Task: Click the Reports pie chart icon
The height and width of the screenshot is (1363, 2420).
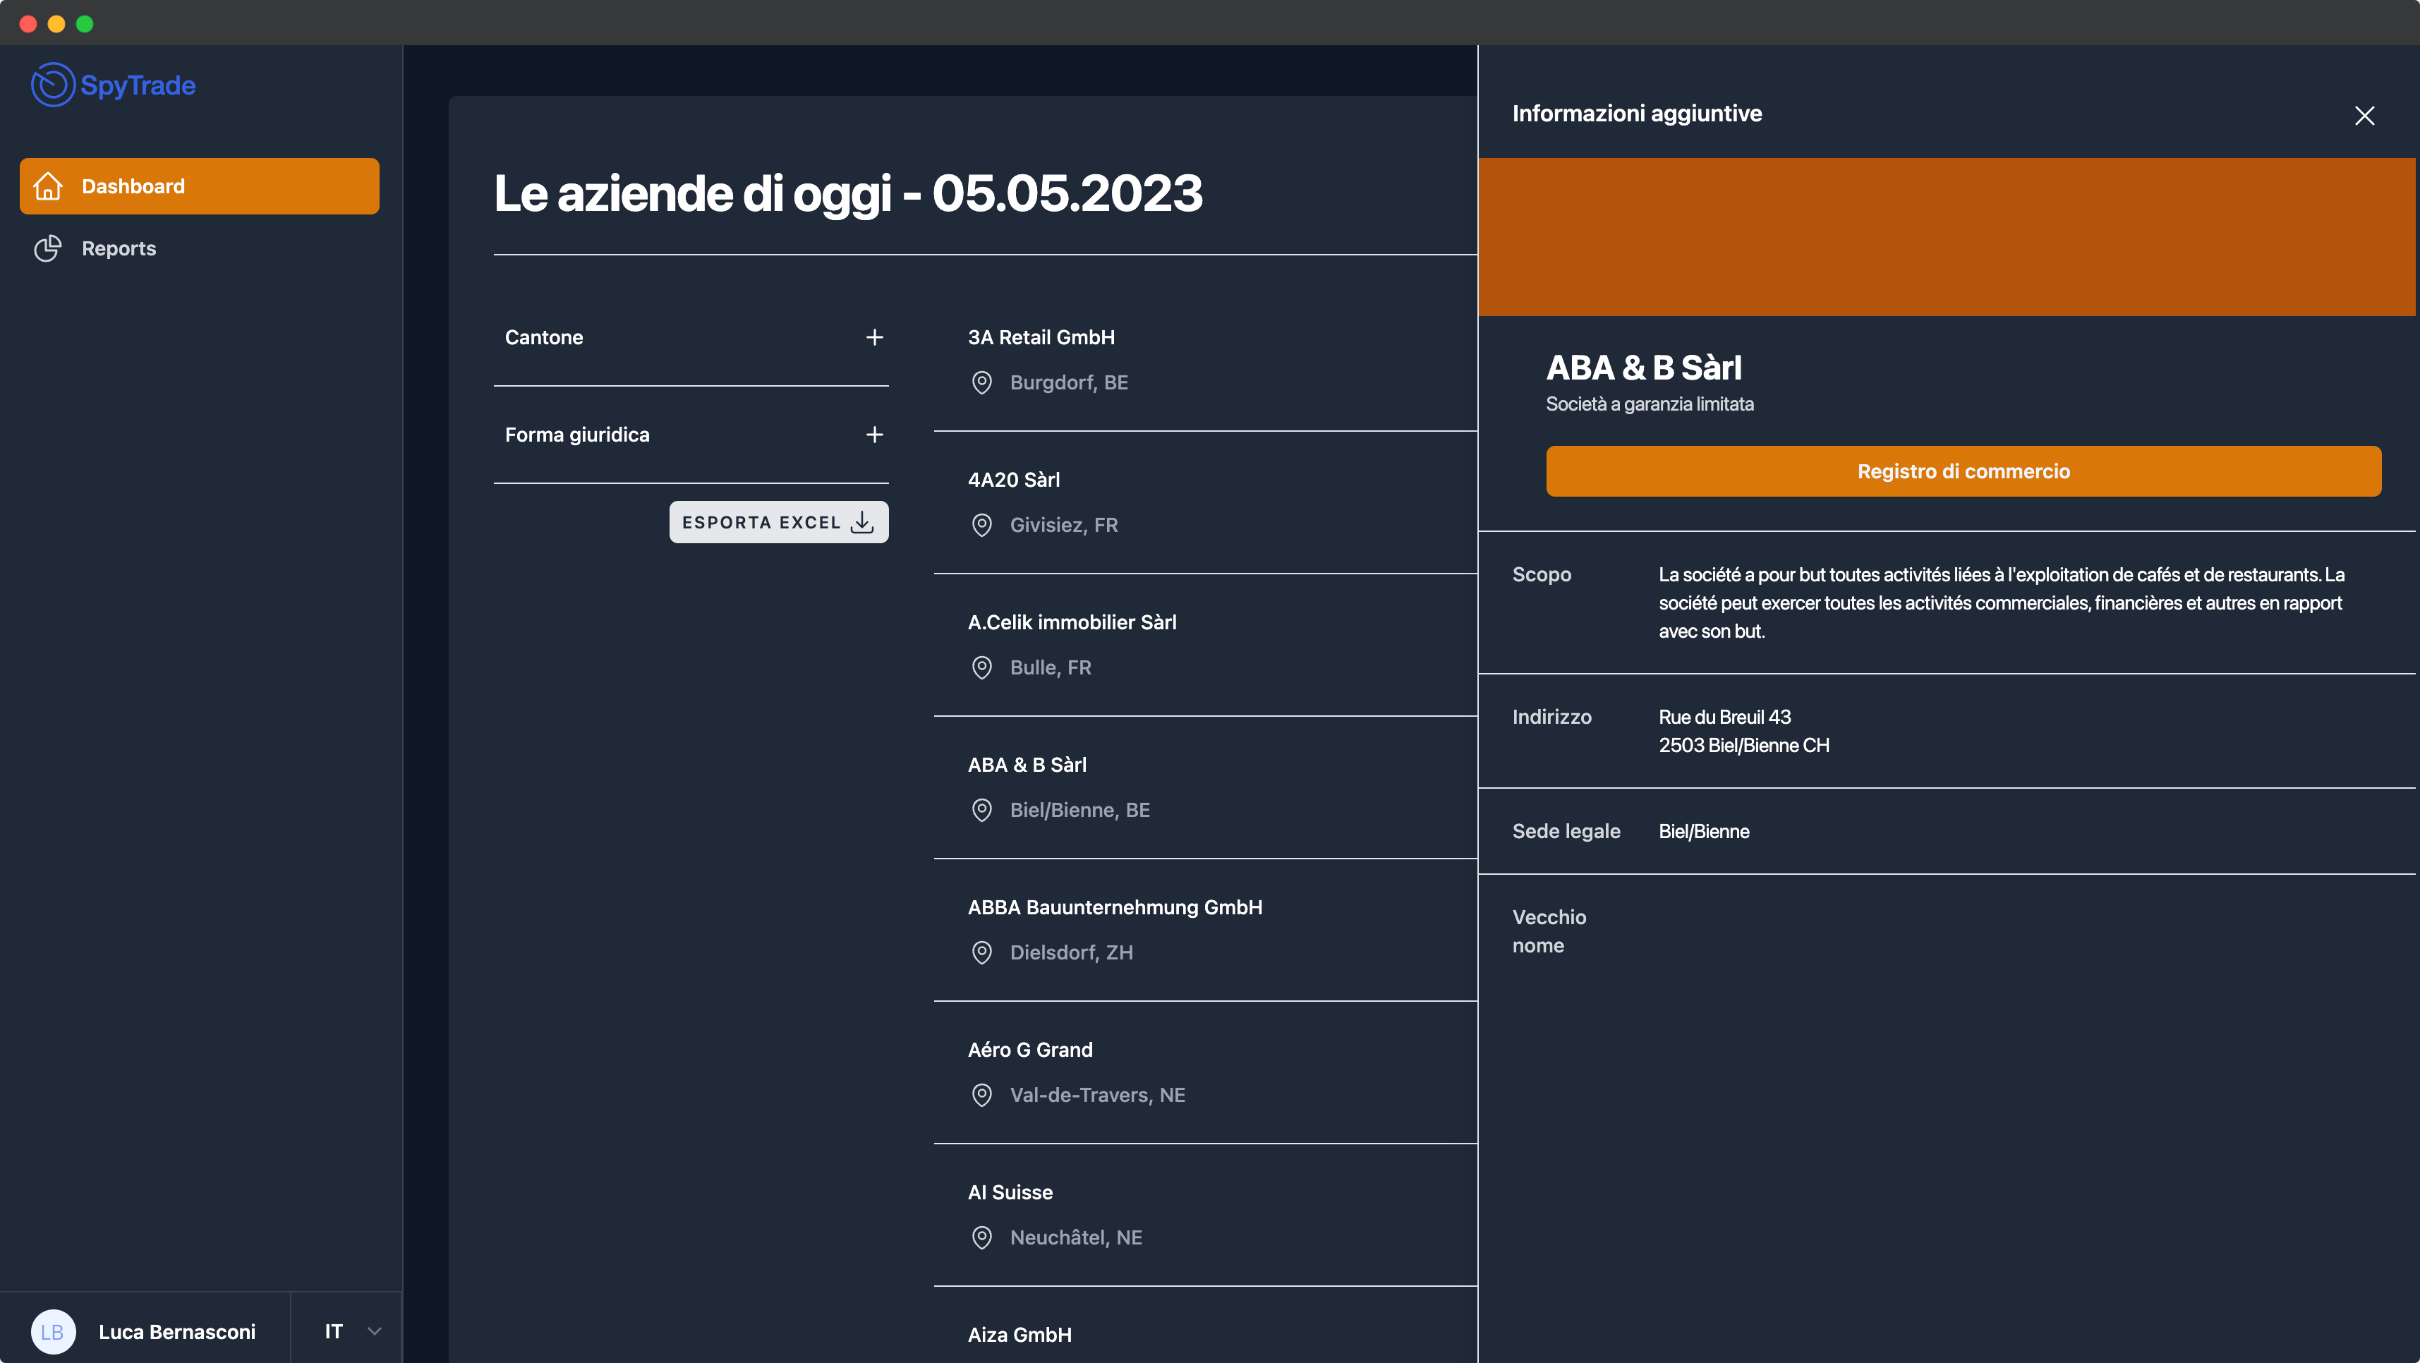Action: coord(48,248)
